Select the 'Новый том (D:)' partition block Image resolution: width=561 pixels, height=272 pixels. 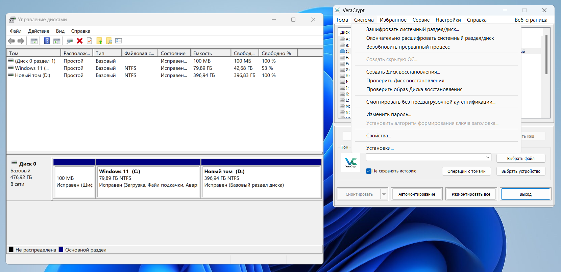(x=261, y=179)
